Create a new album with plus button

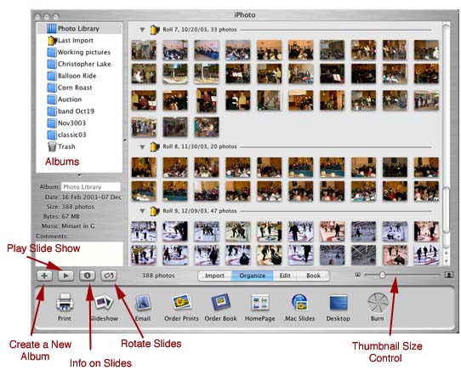coord(45,276)
